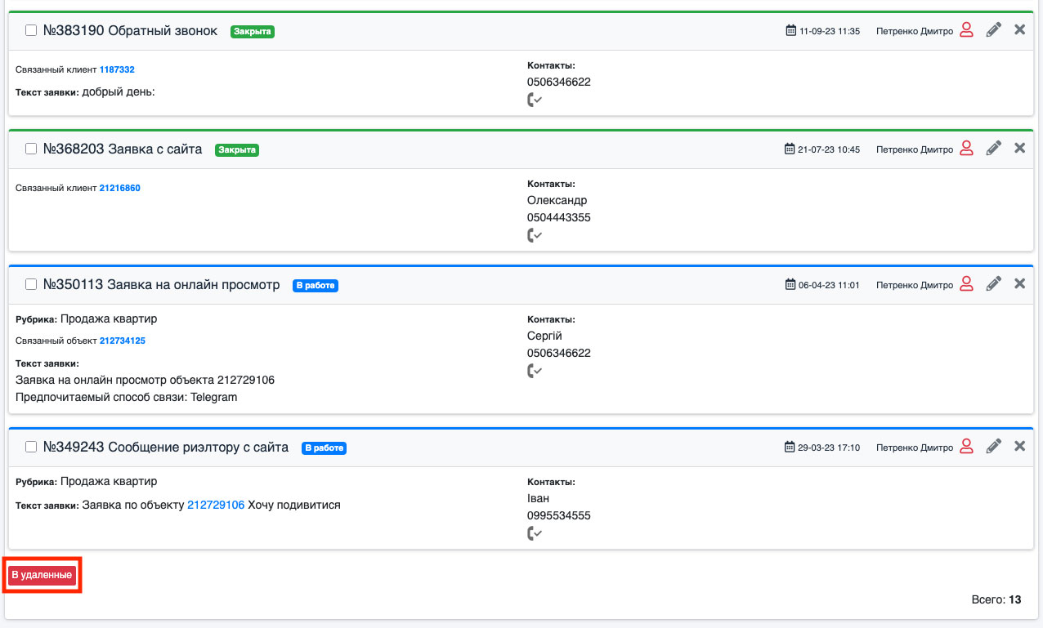Remove request №349243 using the X icon
This screenshot has height=628, width=1043.
pyautogui.click(x=1019, y=447)
